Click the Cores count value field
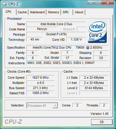 click(77, 105)
